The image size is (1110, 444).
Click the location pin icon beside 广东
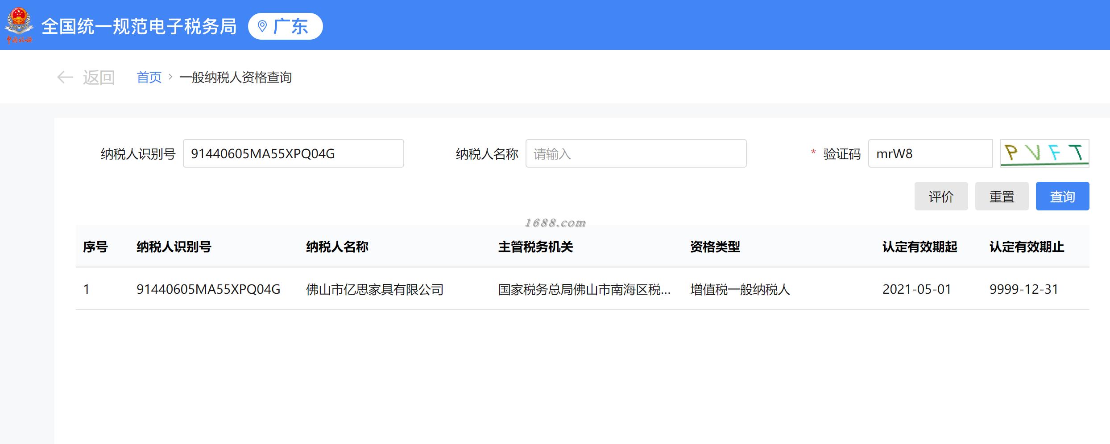point(262,26)
